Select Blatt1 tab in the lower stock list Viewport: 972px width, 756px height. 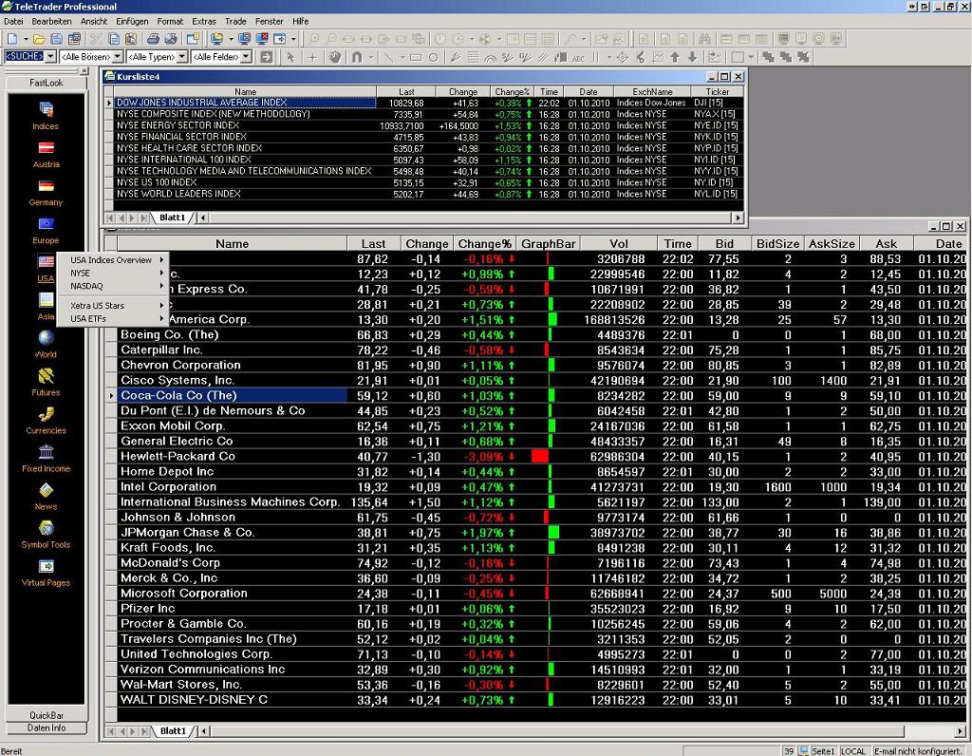pyautogui.click(x=173, y=731)
